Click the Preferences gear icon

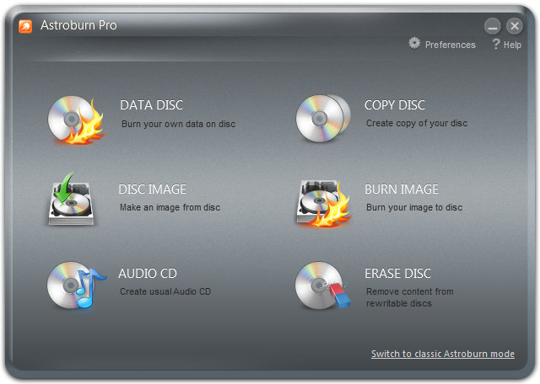click(x=414, y=43)
